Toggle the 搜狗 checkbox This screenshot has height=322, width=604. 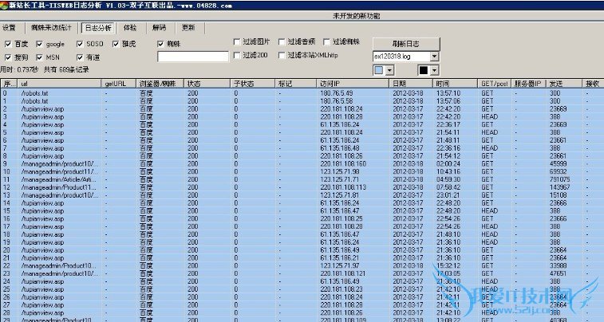(x=8, y=57)
